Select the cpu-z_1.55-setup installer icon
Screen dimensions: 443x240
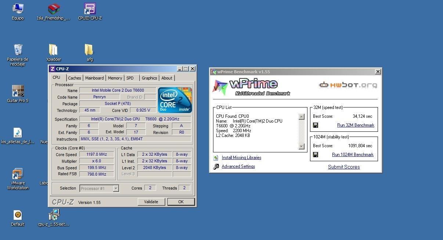[x=54, y=218]
